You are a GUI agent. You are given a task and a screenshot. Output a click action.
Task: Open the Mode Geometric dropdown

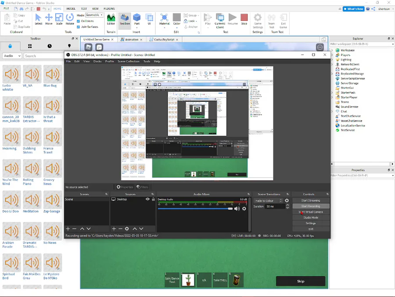tap(94, 15)
